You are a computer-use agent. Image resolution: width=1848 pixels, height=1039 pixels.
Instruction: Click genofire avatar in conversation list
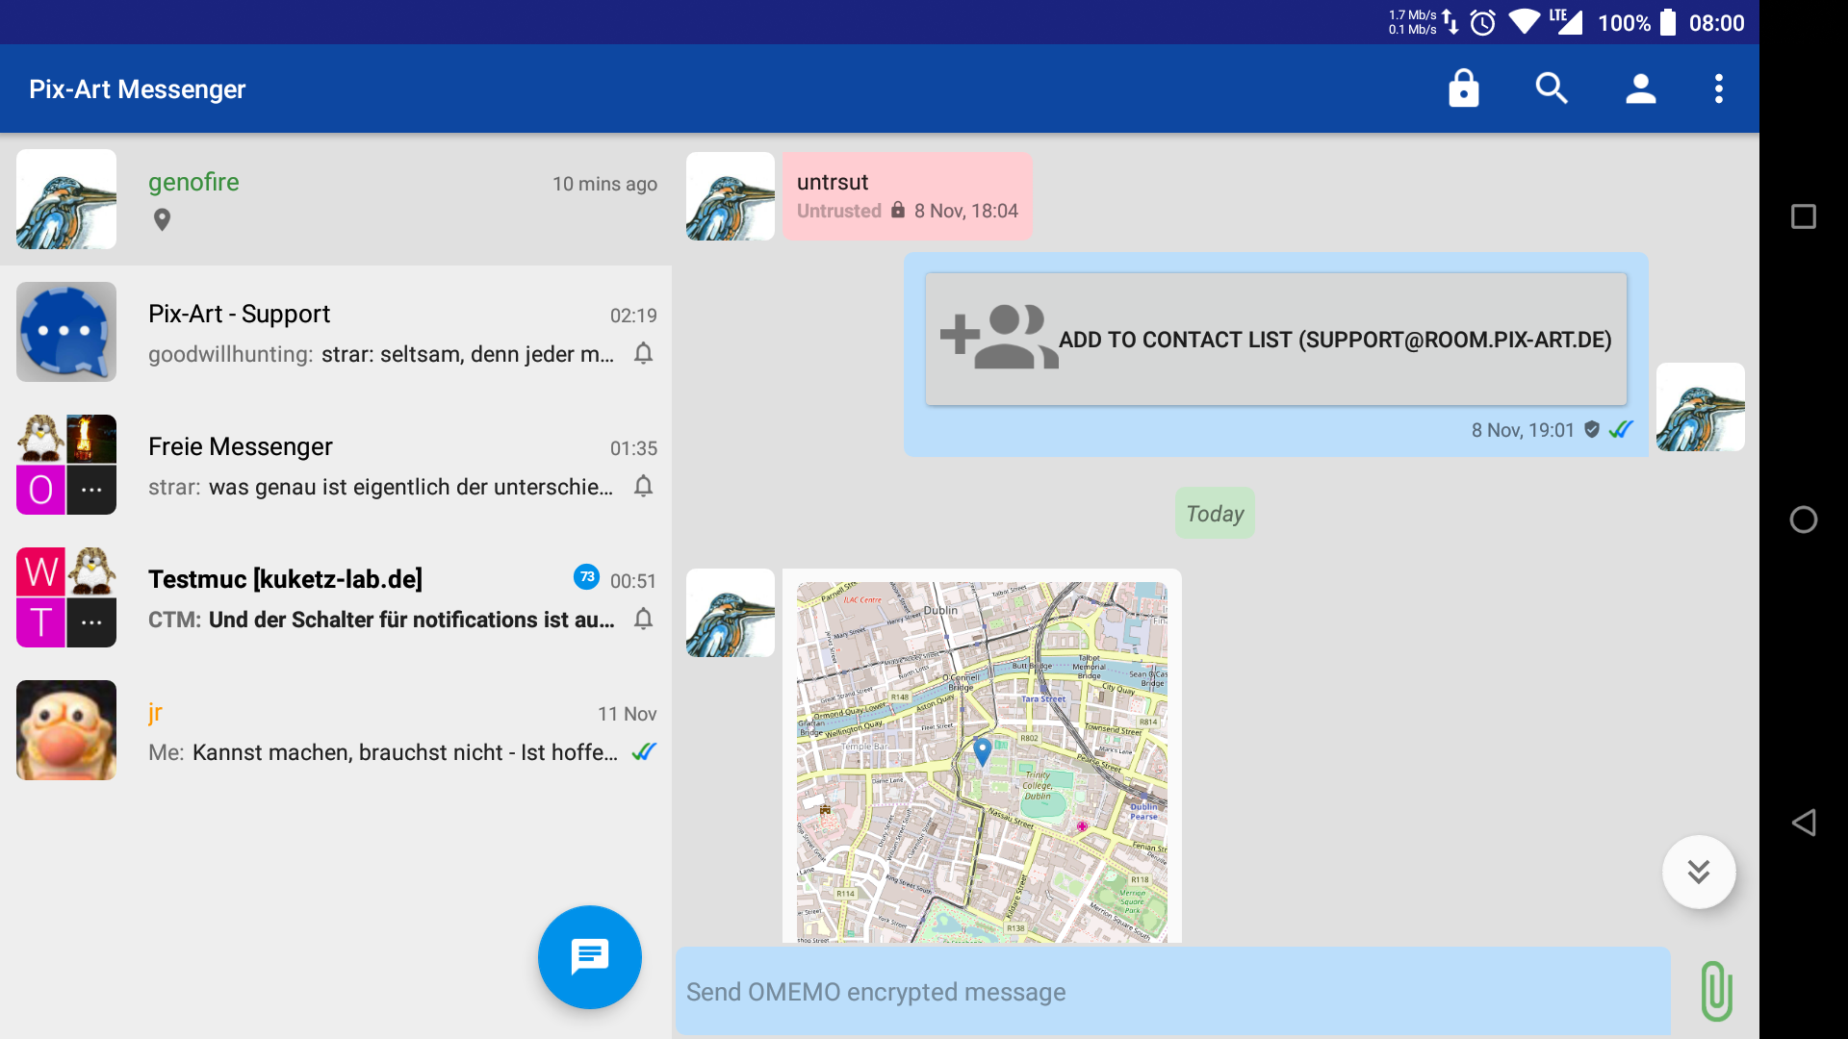point(66,199)
